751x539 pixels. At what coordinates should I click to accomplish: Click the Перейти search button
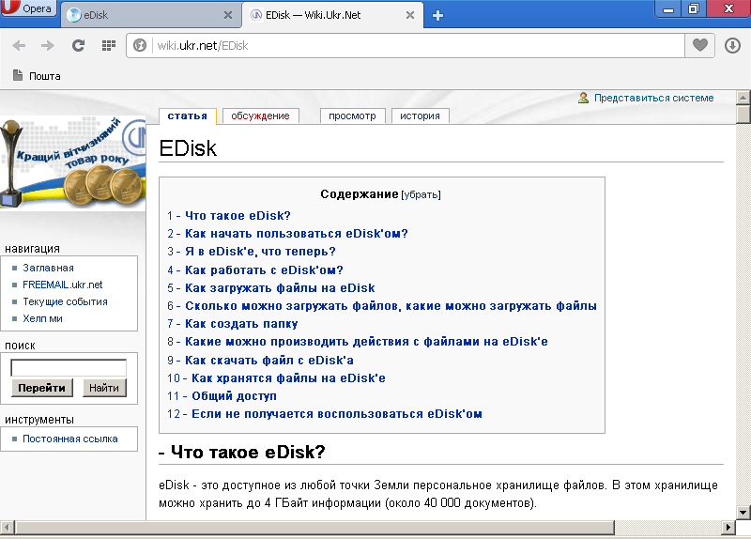coord(41,388)
